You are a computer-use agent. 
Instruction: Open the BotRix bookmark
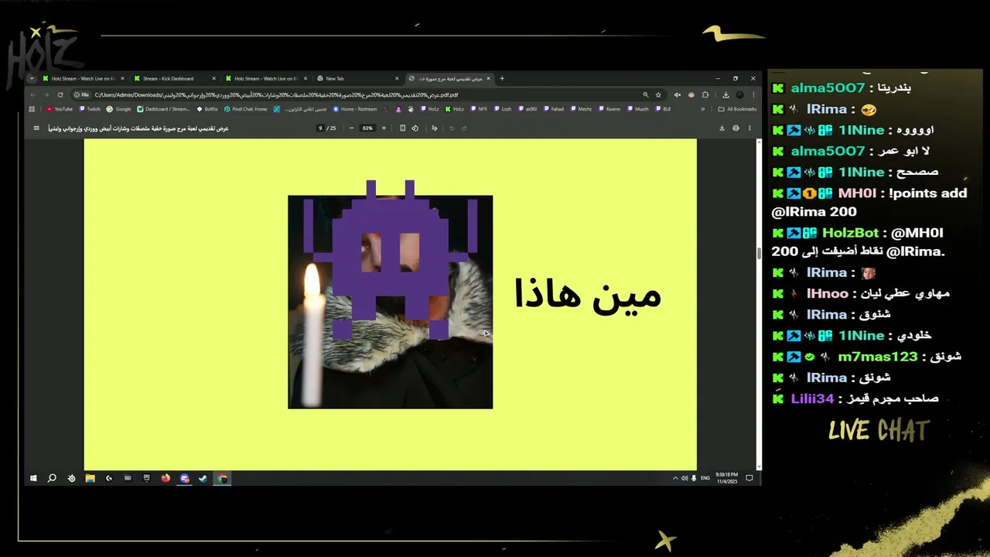click(207, 109)
